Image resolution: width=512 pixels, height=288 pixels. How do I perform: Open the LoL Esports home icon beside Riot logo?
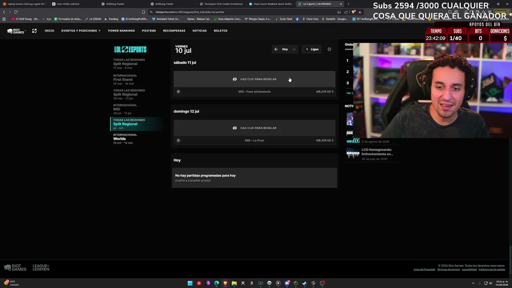coord(34,31)
